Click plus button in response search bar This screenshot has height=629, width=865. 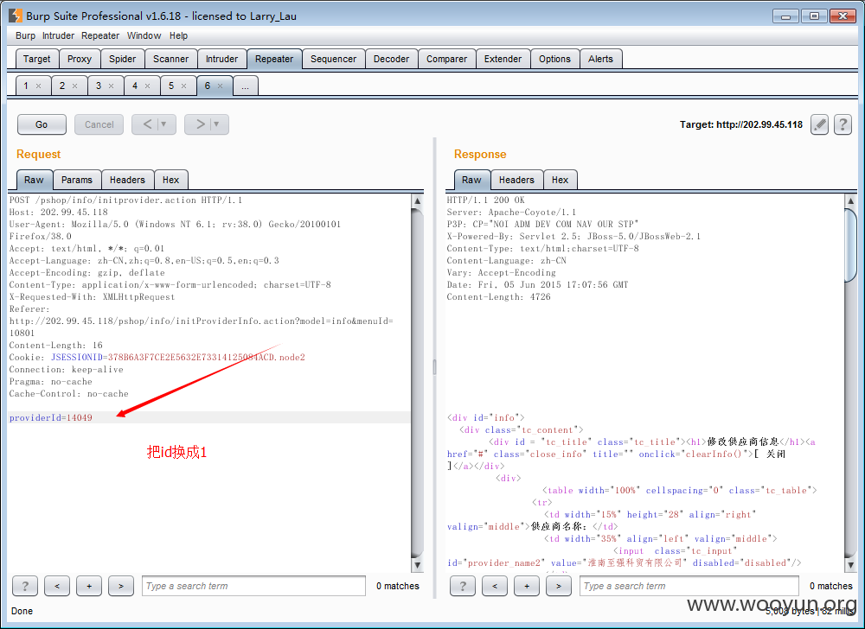coord(527,586)
